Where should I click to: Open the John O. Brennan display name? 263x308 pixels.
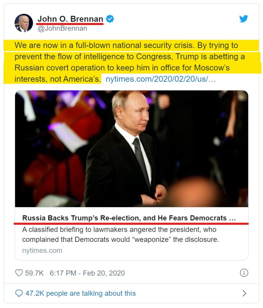70,19
